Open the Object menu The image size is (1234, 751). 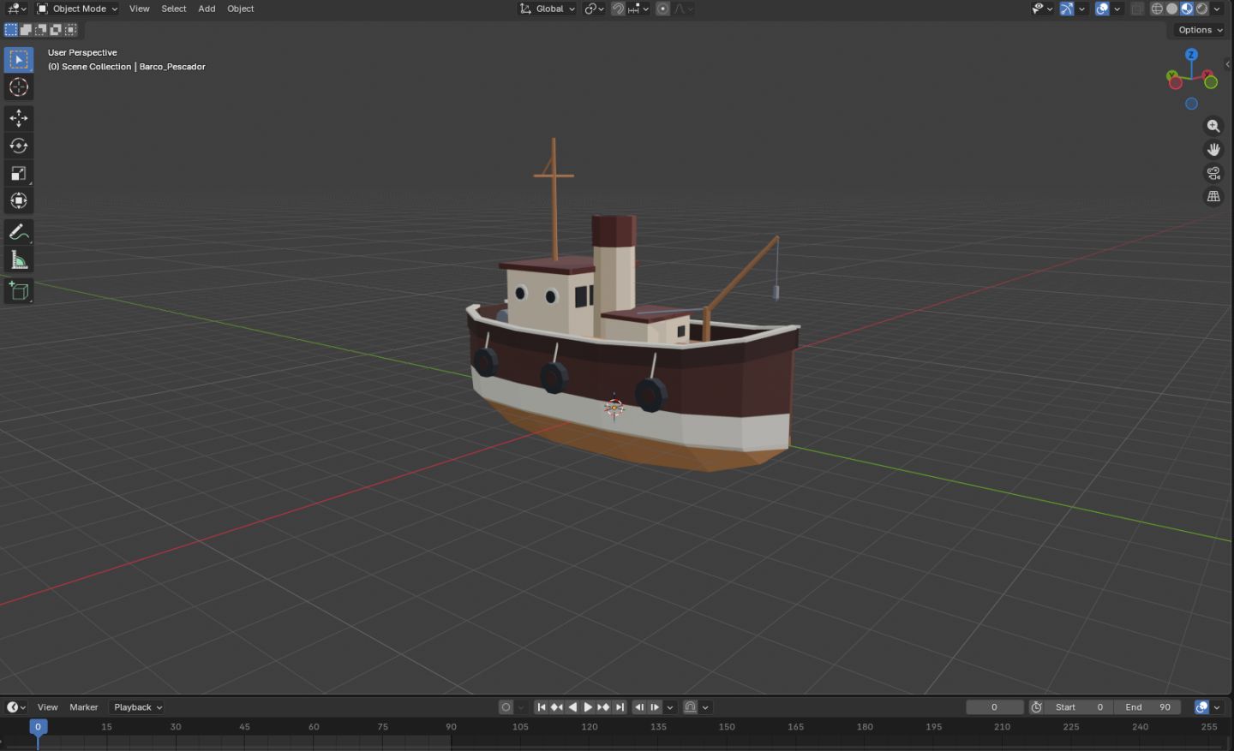241,9
